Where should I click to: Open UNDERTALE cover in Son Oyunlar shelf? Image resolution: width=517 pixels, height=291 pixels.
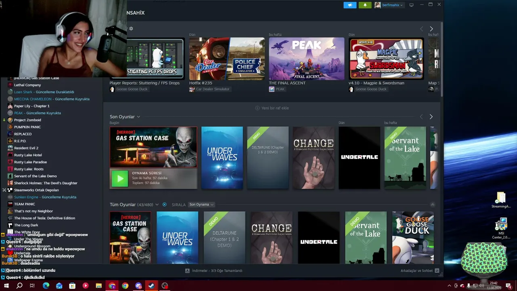click(359, 158)
